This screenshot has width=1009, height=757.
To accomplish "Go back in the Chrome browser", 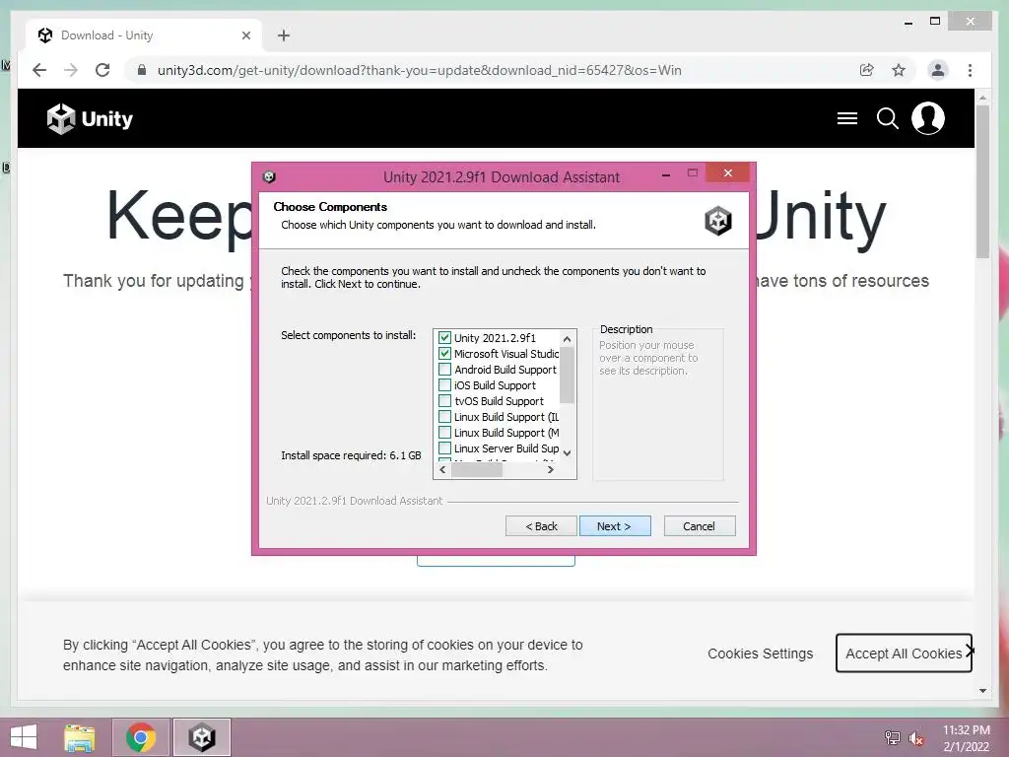I will [39, 70].
